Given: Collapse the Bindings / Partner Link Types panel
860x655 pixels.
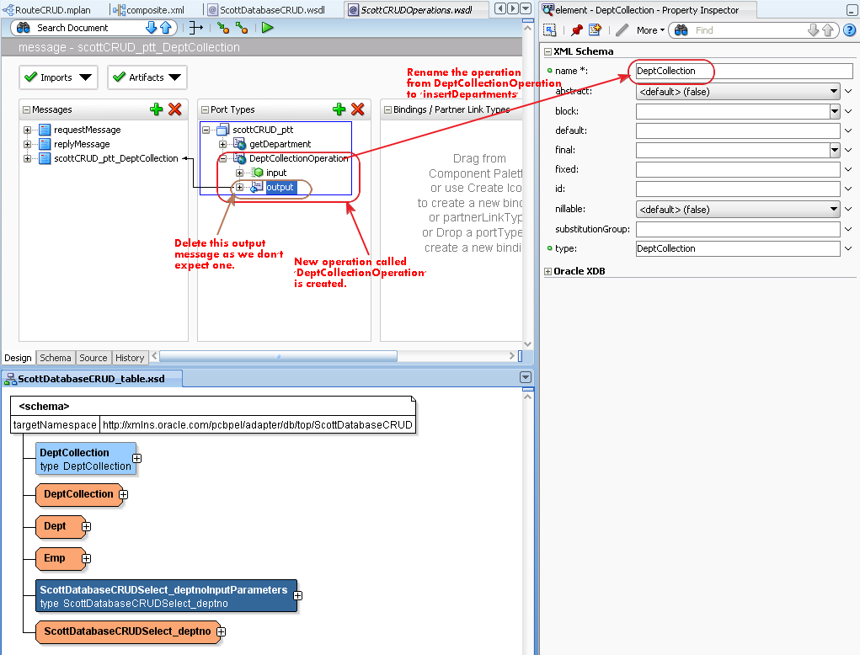Looking at the screenshot, I should tap(387, 109).
